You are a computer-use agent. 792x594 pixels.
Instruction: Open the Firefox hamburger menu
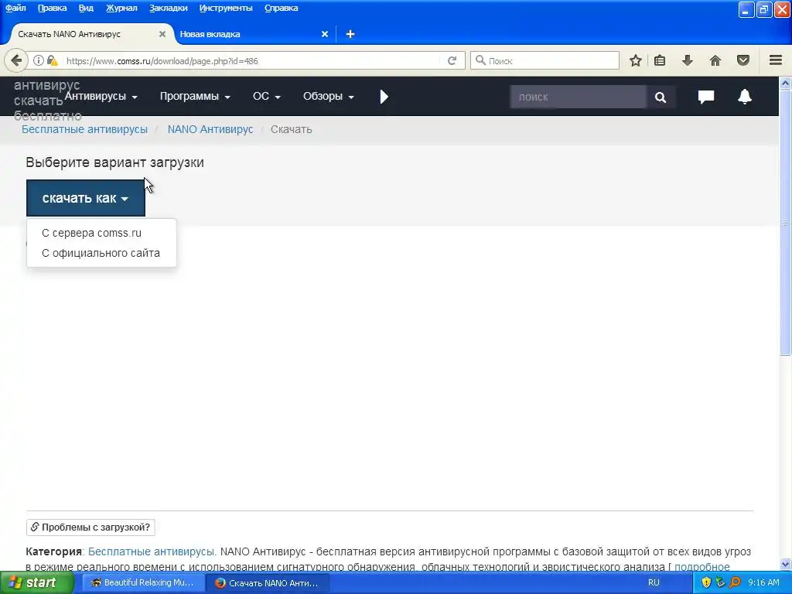click(776, 60)
